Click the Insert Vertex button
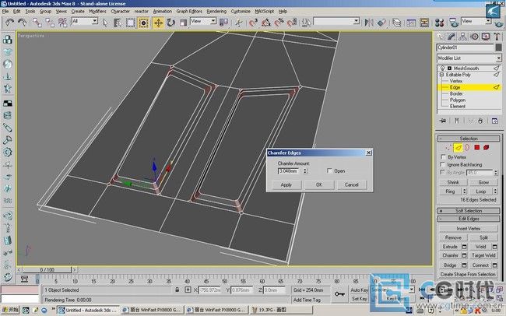Screen dimensions: 506x316 [x=468, y=229]
